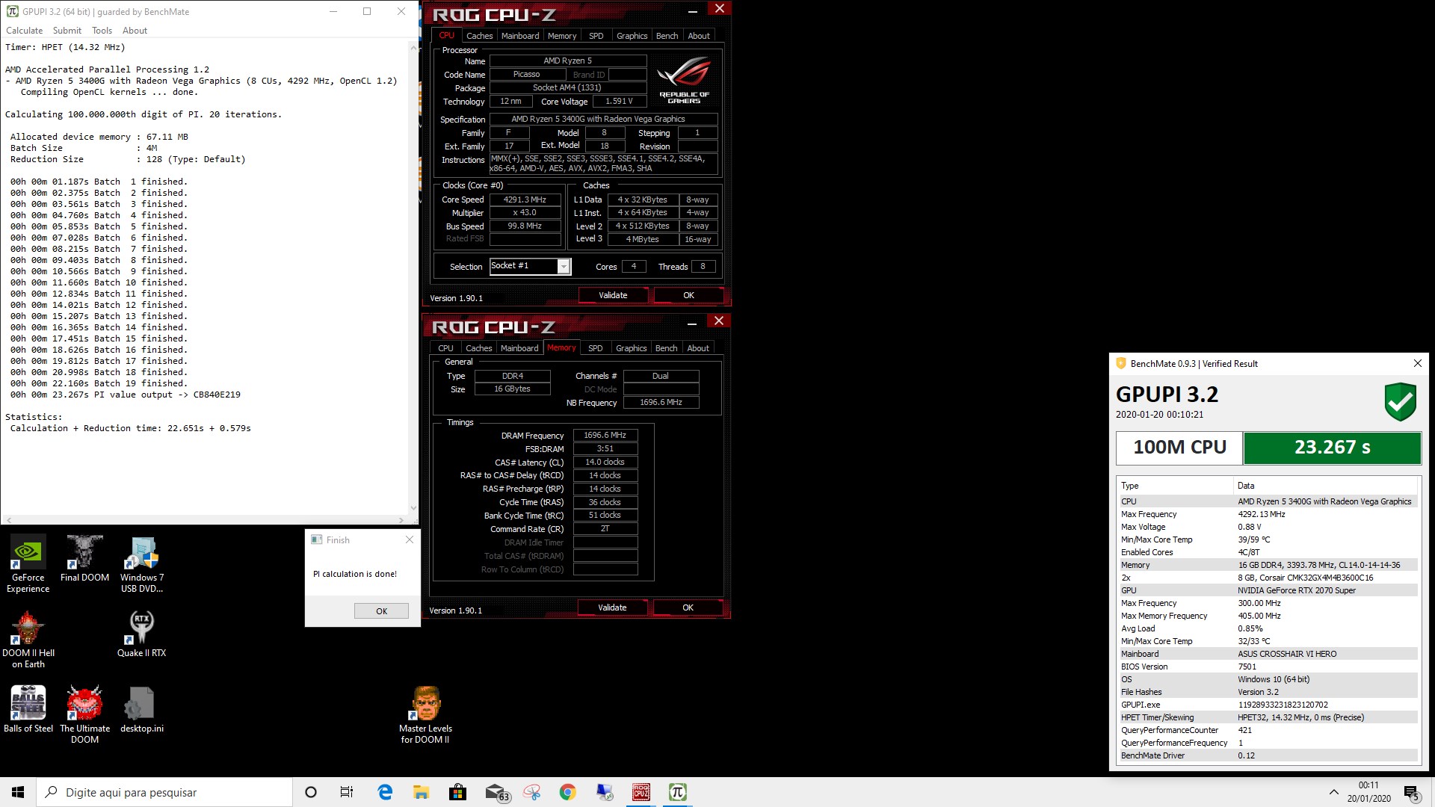Open taskbar clock and date
1435x807 pixels.
click(x=1368, y=792)
